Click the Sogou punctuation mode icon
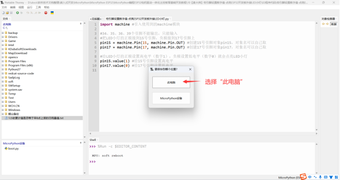Viewport: 340px width, 180px height. click(315, 177)
